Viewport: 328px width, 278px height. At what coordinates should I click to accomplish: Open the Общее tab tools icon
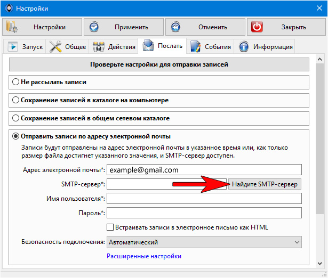(x=55, y=46)
